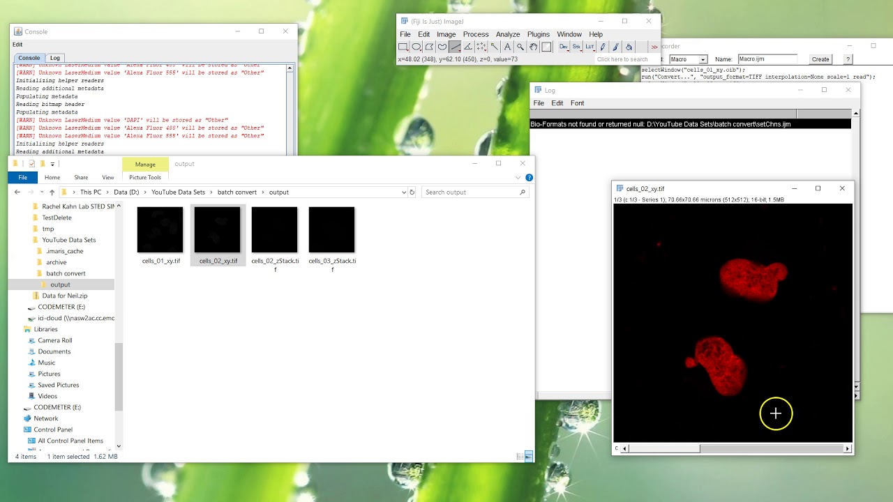Select the Hand scrolling tool

click(x=533, y=47)
